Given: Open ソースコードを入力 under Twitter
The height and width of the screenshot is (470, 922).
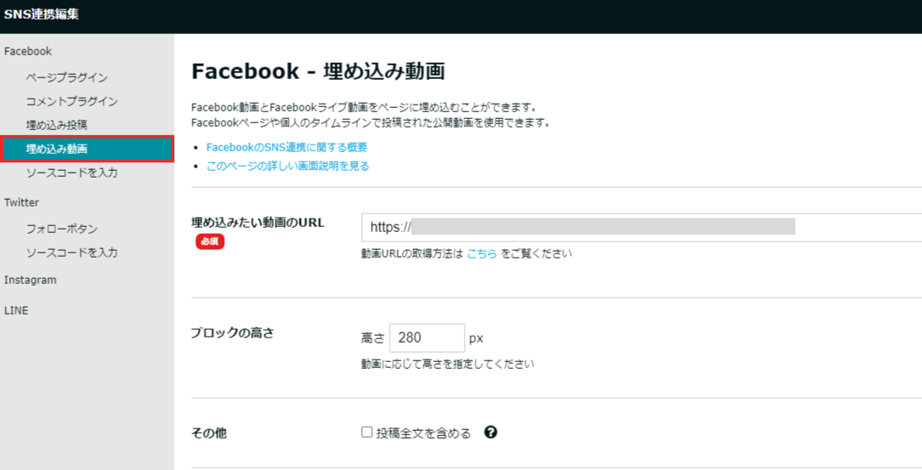Looking at the screenshot, I should [71, 253].
